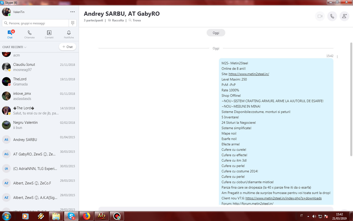This screenshot has height=221, width=353.
Task: Open the inlove_zmx conversation
Action: tap(39, 96)
